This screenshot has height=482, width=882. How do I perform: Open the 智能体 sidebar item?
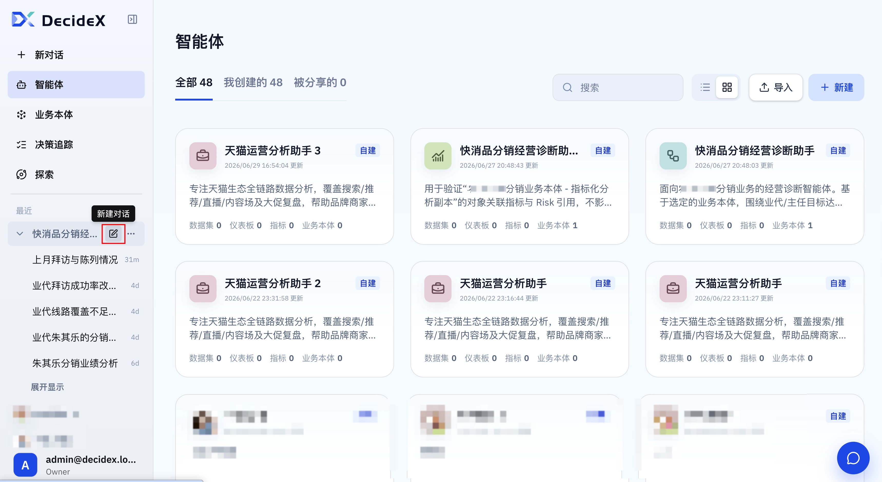click(x=76, y=85)
